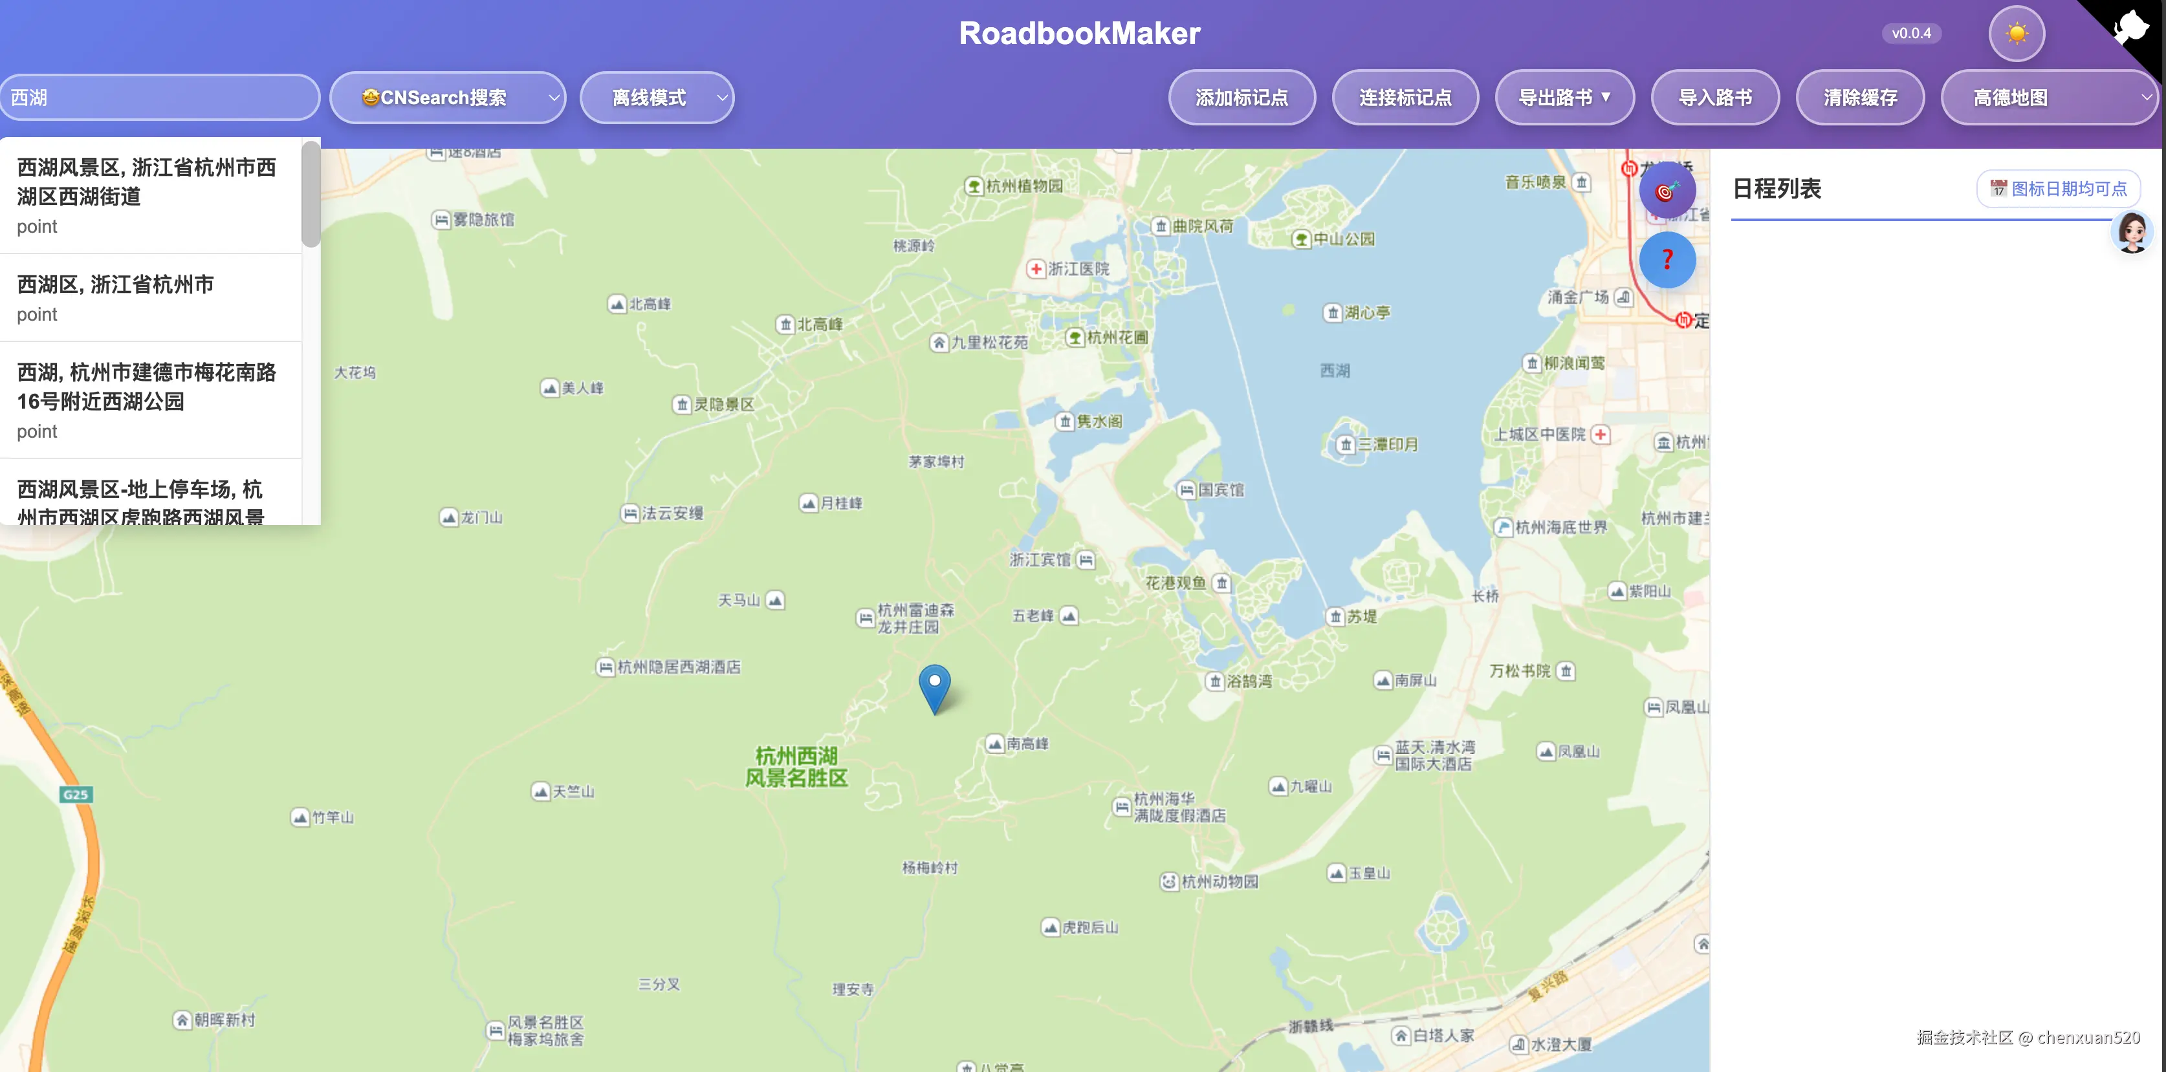The image size is (2166, 1072).
Task: Click the search results list scrollbar
Action: tap(311, 195)
